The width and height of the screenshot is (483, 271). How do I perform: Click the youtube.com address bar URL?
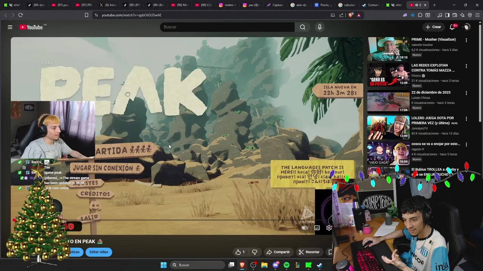pyautogui.click(x=131, y=15)
